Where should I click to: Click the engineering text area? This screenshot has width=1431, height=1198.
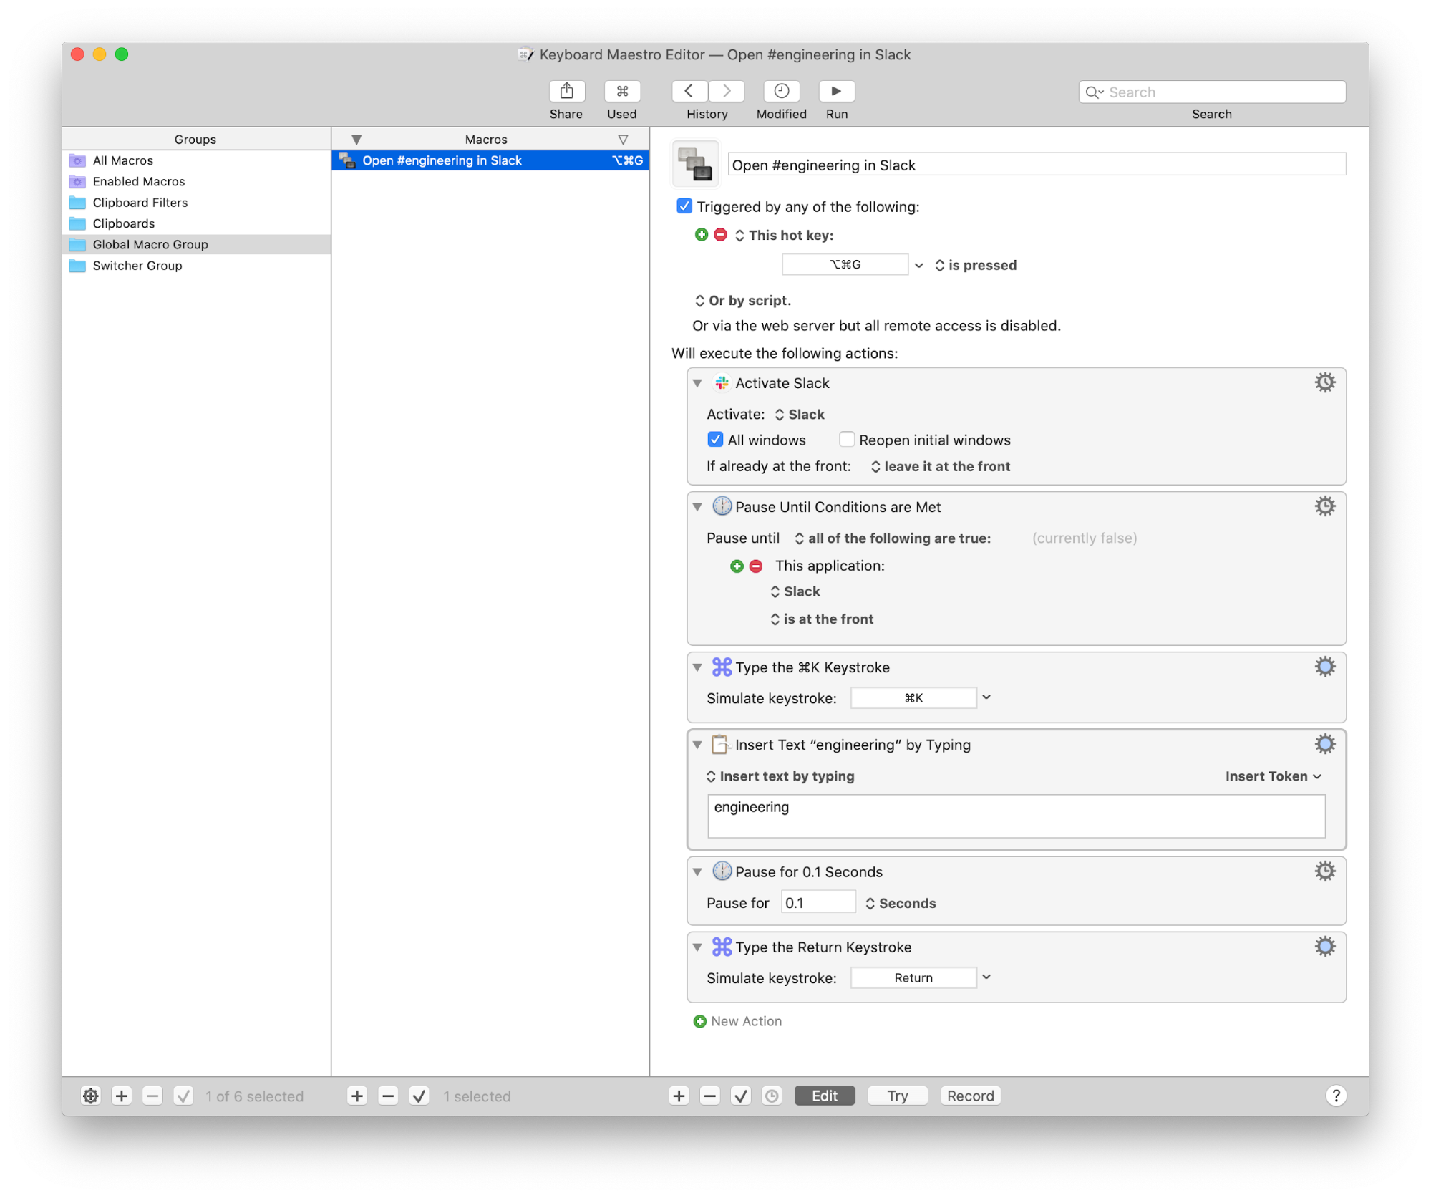(x=1016, y=816)
